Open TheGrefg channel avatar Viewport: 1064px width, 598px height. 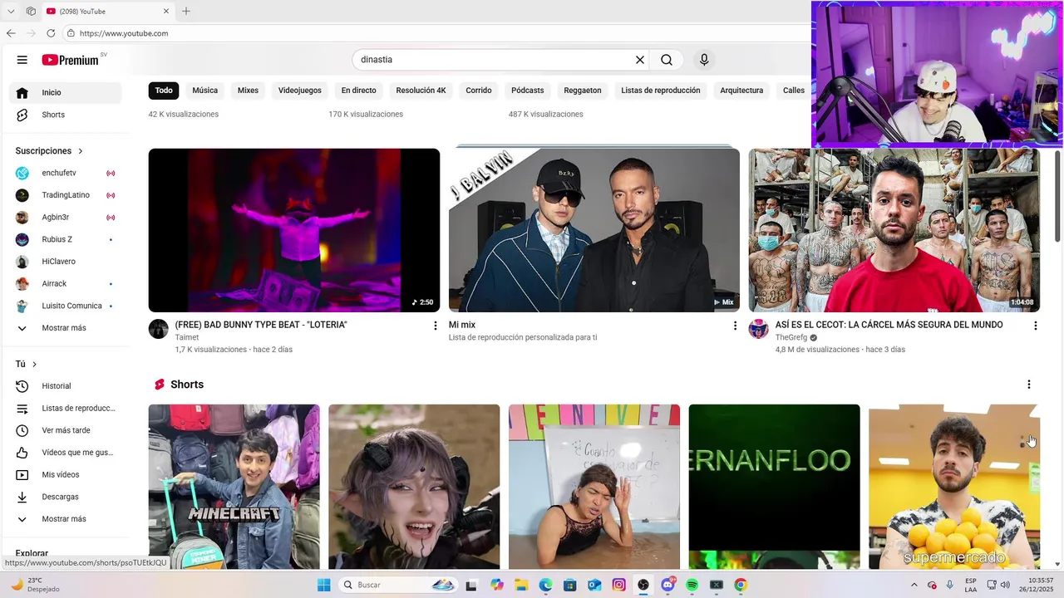759,329
